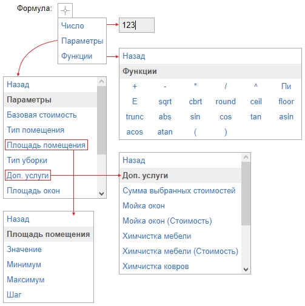Screen dimensions: 305x306
Task: Go Назад from the Функции panel
Action: 134,56
